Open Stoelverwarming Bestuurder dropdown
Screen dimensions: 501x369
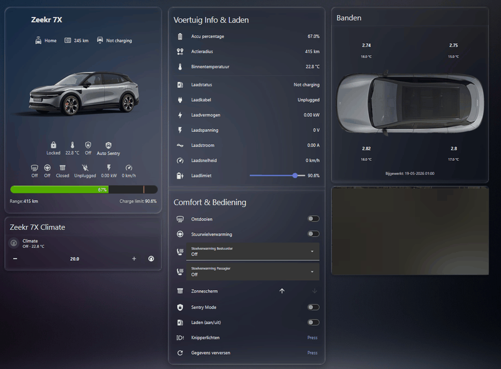coord(253,251)
